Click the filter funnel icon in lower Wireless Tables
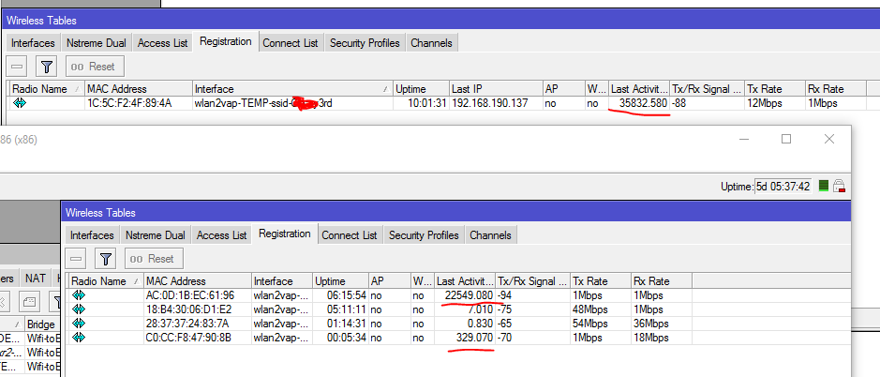Screen dimensions: 880x377 (x=106, y=258)
